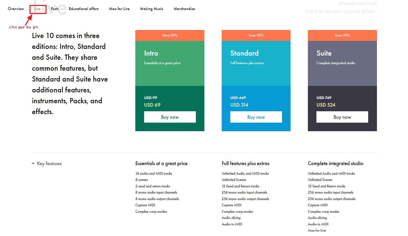Go to the Push tab

pyautogui.click(x=55, y=9)
